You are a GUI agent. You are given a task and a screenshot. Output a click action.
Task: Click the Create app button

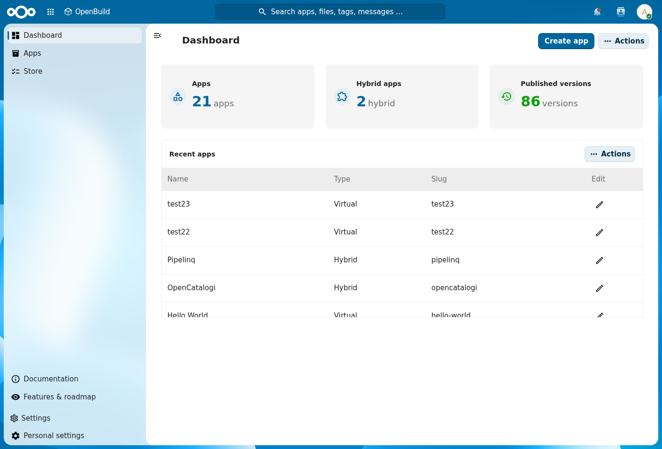click(566, 41)
